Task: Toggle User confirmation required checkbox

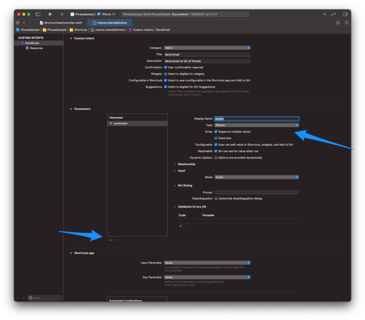Action: click(165, 67)
